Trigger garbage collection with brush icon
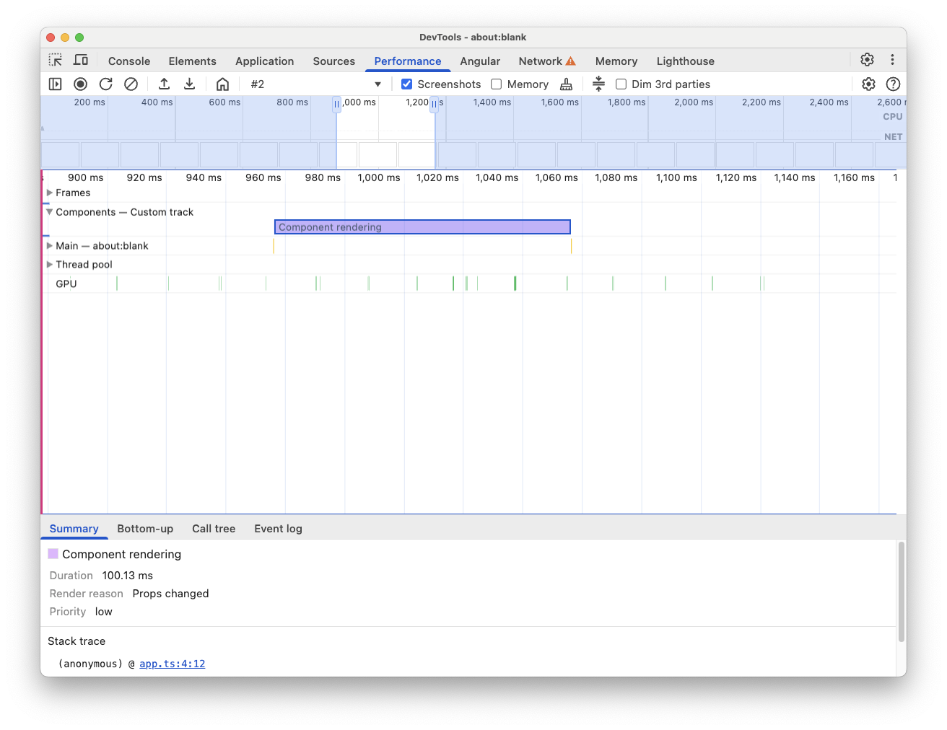Screen dimensions: 947x730 point(566,84)
